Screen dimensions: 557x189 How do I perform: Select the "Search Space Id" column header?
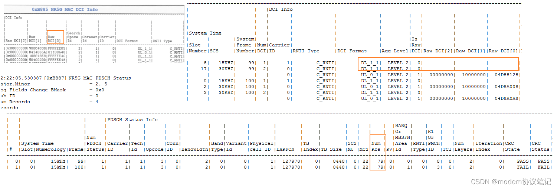tap(73, 37)
